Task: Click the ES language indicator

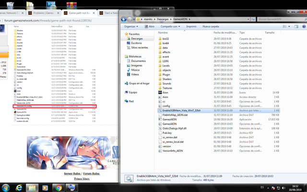Action: 262,188
